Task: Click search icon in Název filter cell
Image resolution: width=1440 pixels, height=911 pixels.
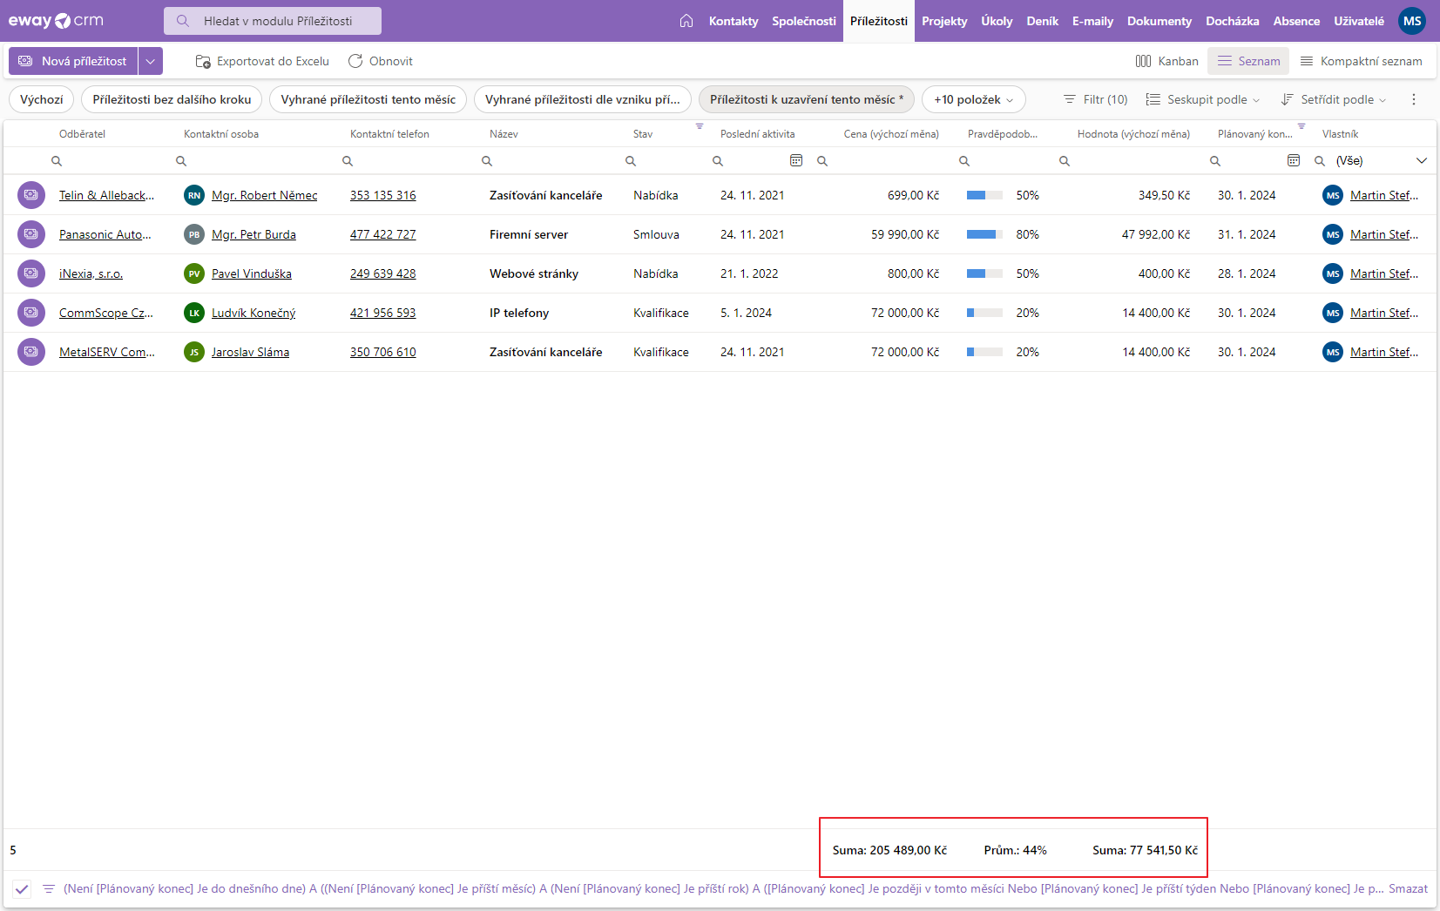Action: 487,161
